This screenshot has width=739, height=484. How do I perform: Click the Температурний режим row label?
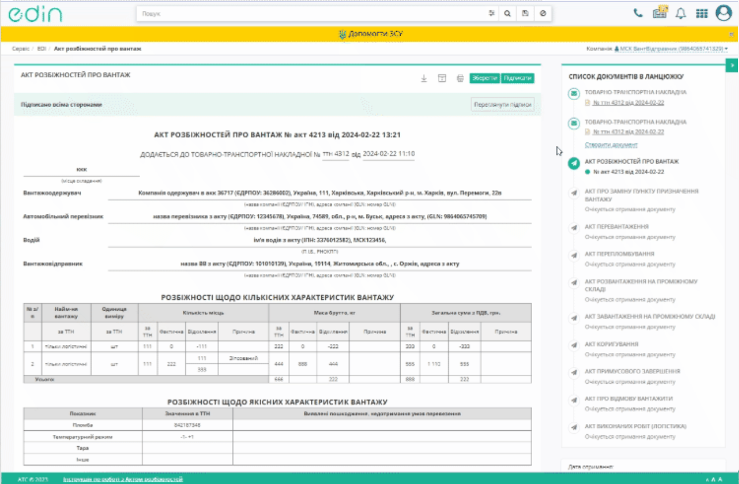click(83, 437)
